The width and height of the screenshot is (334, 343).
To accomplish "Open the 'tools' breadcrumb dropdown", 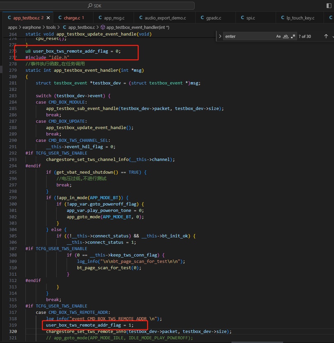I will click(51, 27).
